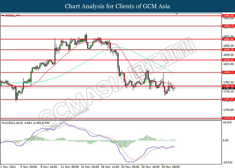The image size is (235, 168).
Task: Click the 4 Nov 04:00 time label
Action: tap(29, 167)
